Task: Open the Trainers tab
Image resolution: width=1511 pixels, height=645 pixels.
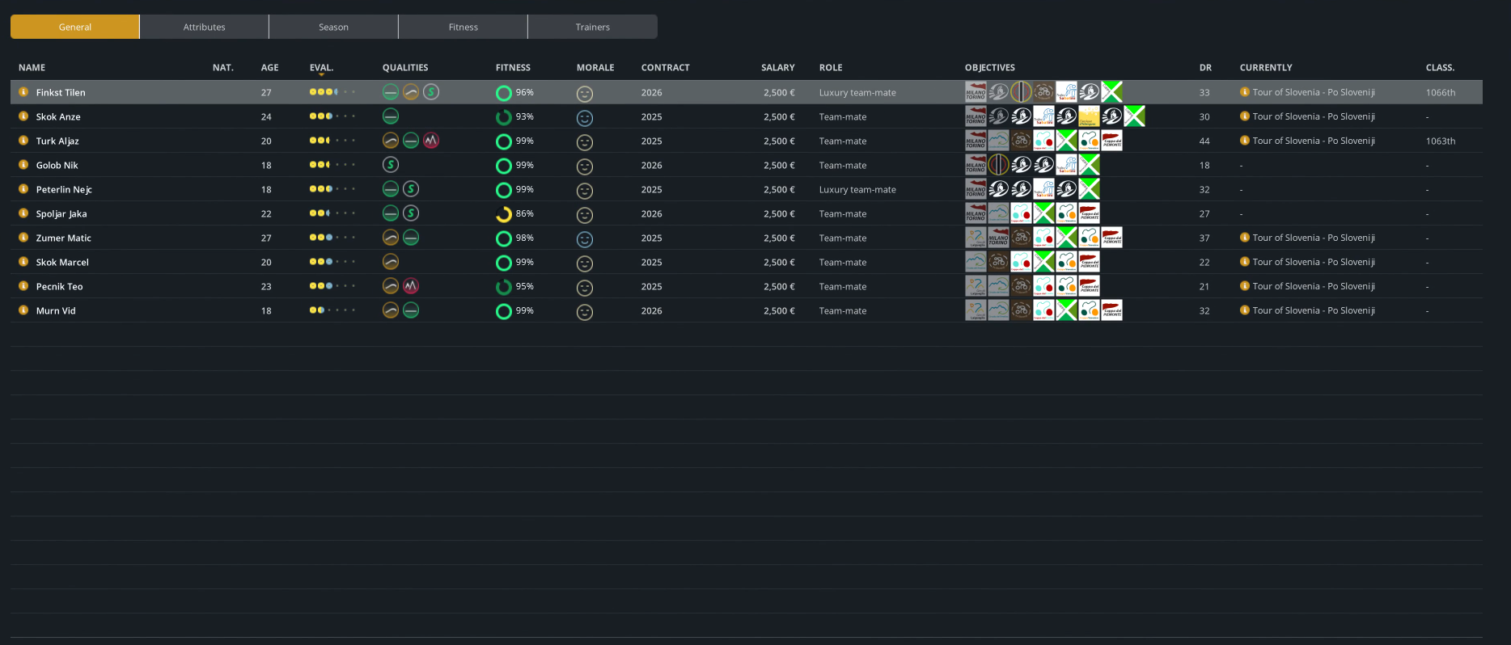Action: 592,27
